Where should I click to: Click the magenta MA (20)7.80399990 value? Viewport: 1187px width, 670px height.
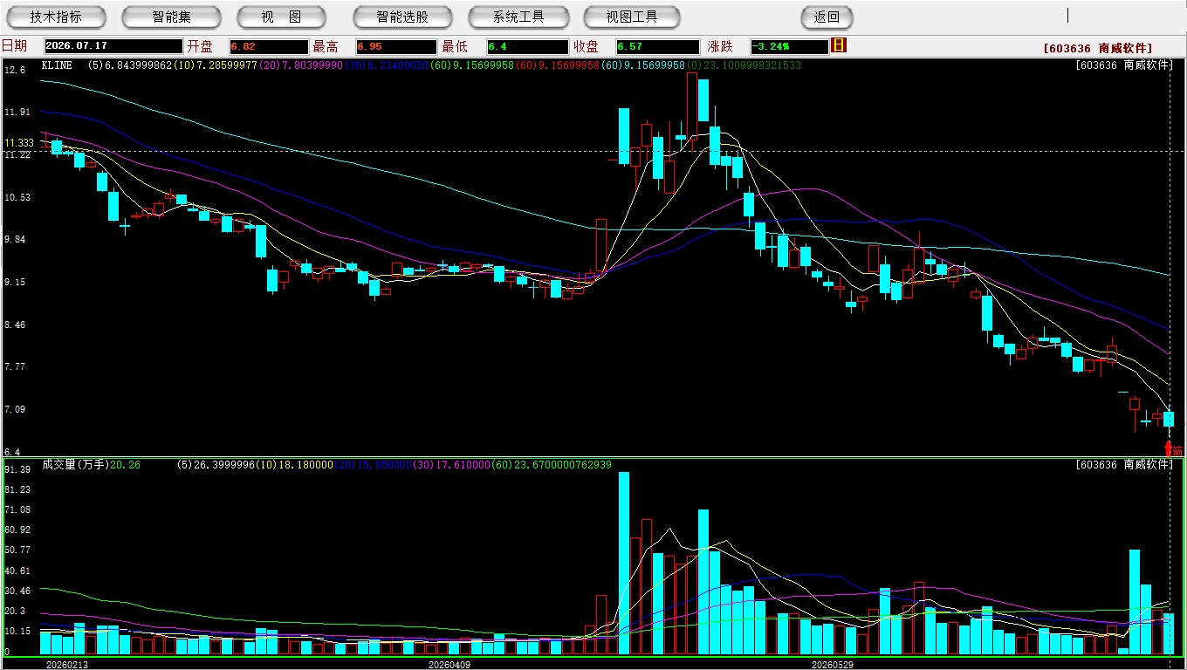click(299, 65)
